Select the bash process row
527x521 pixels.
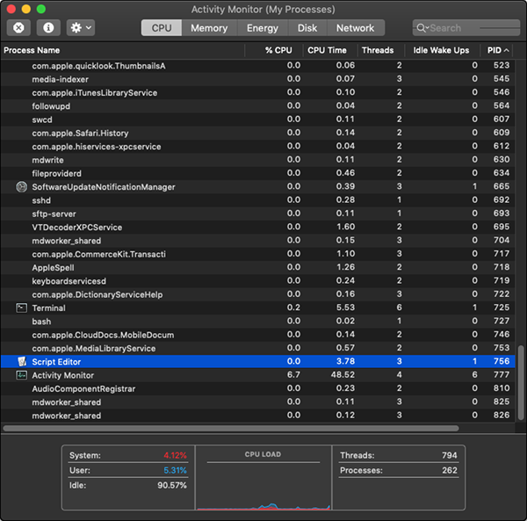[257, 321]
